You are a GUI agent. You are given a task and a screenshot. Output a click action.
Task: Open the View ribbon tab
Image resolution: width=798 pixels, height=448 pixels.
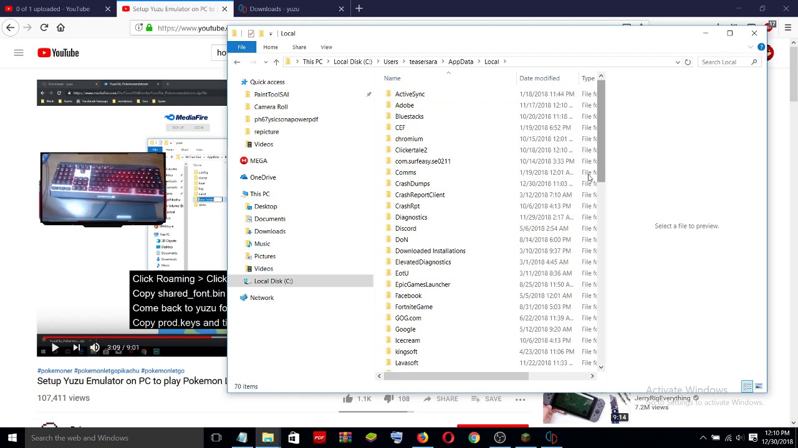[326, 47]
